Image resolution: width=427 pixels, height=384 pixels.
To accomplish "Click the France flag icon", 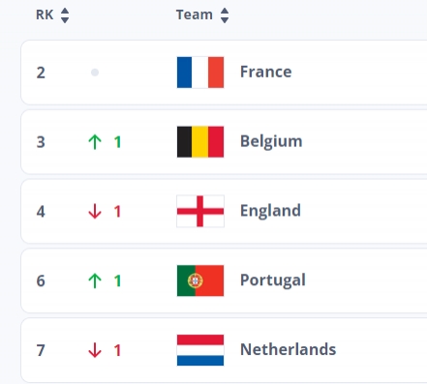I will (x=200, y=73).
